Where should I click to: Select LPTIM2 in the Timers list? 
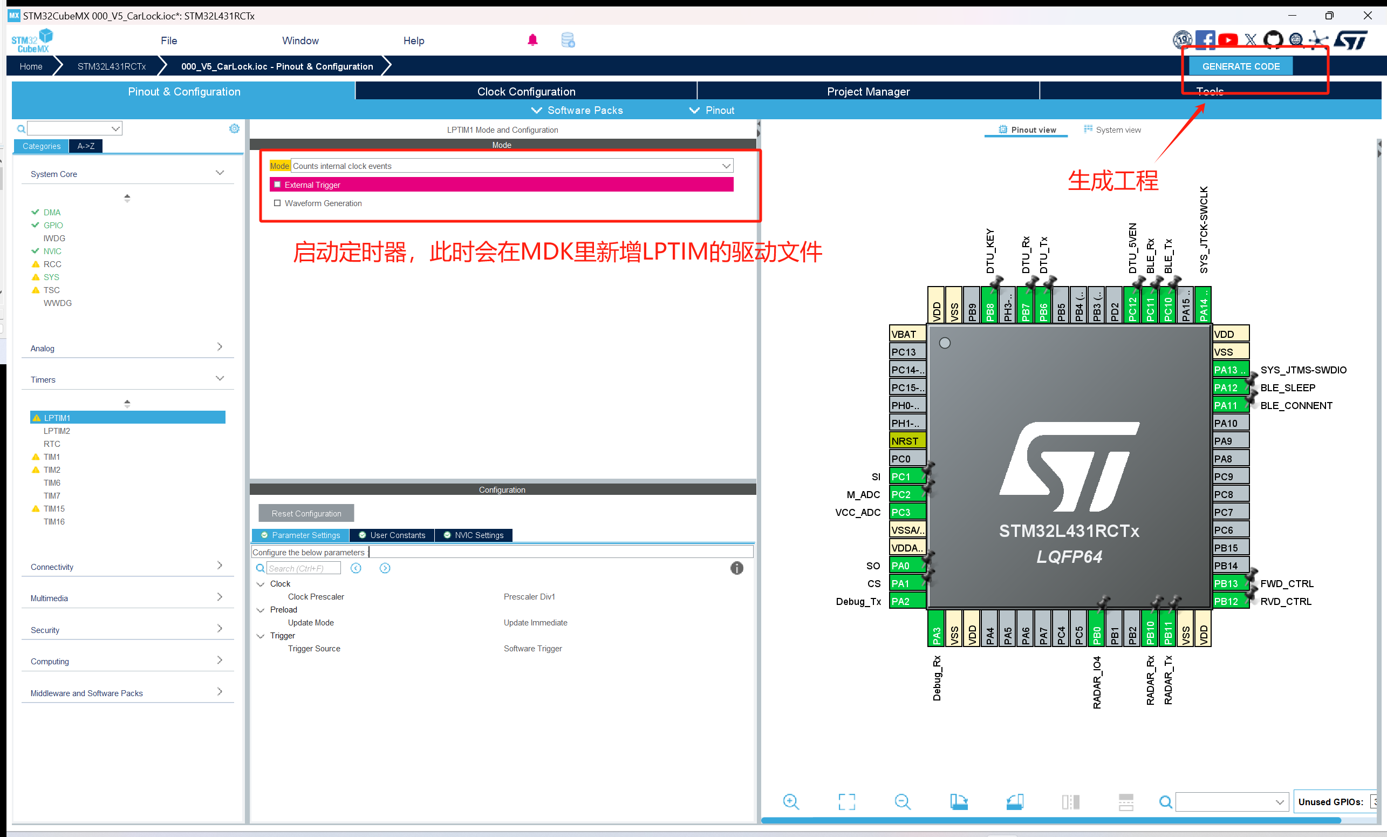[57, 431]
